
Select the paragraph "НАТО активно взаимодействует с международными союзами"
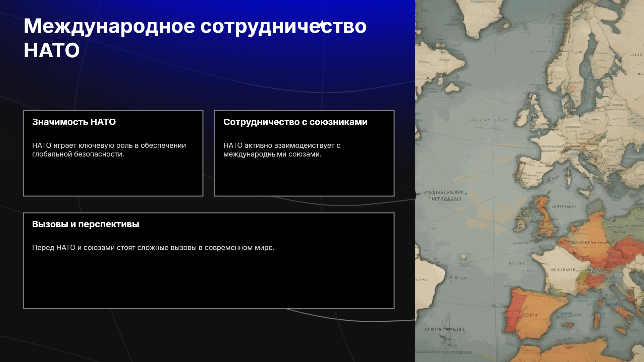tap(282, 150)
